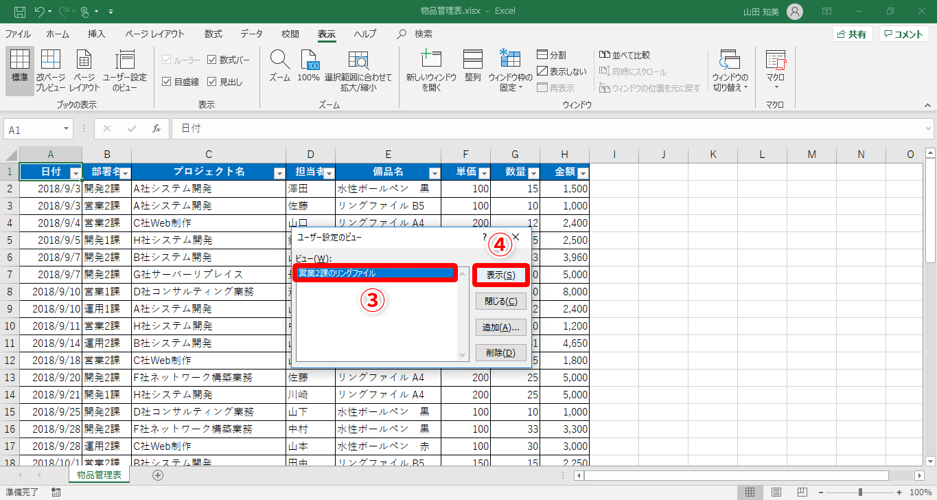This screenshot has width=937, height=500.
Task: Click the fx insert function icon
Action: point(157,128)
